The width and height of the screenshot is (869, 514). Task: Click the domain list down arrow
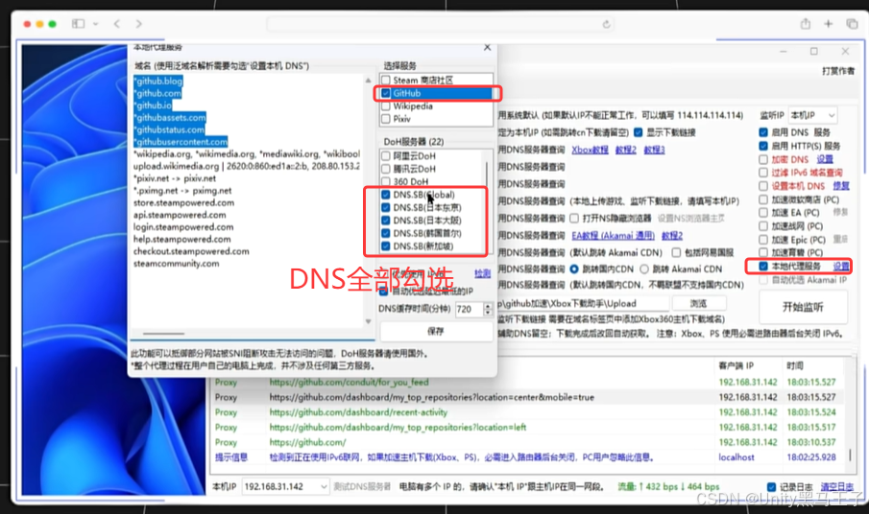368,321
